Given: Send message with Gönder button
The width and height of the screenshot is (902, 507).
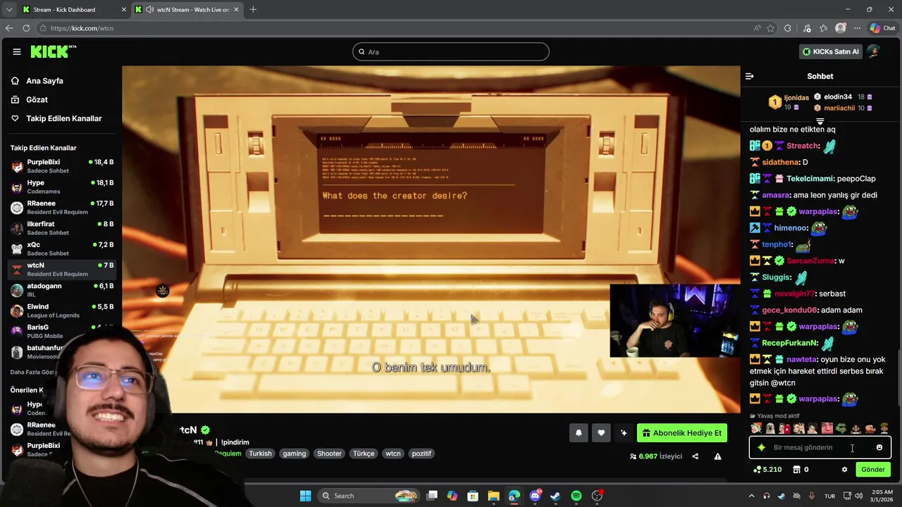Looking at the screenshot, I should 872,470.
